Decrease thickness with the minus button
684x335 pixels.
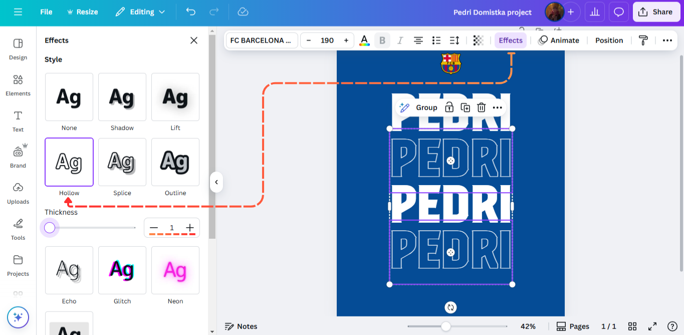[x=154, y=228]
